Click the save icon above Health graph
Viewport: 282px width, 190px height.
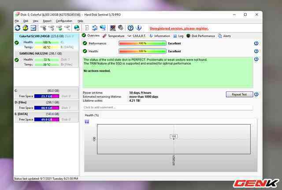coord(87,122)
